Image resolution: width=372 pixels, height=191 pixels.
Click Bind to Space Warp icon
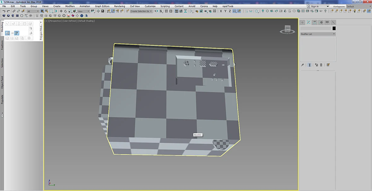point(23,11)
